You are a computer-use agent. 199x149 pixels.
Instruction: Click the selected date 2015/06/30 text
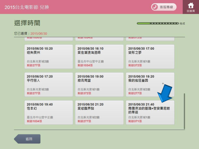pyautogui.click(x=39, y=34)
